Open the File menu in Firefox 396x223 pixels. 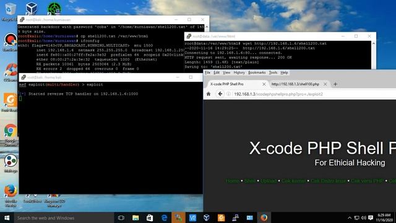(208, 72)
